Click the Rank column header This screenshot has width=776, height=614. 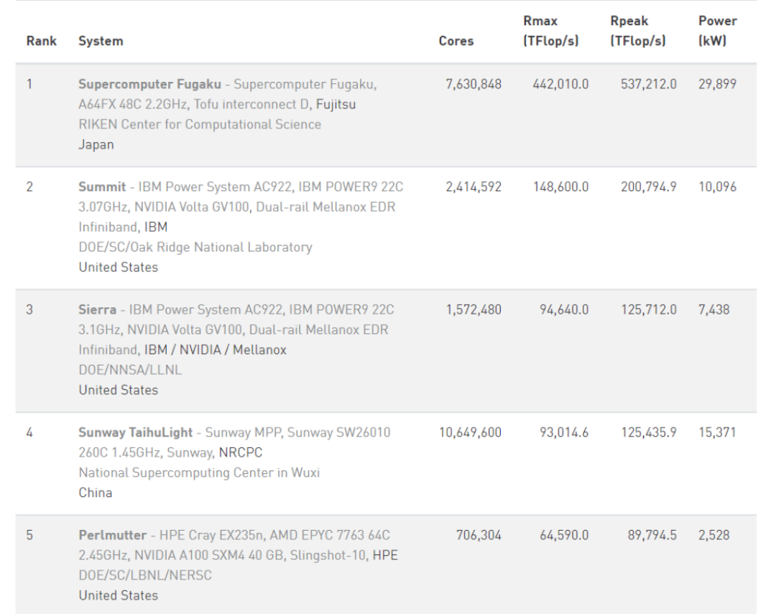click(x=42, y=41)
